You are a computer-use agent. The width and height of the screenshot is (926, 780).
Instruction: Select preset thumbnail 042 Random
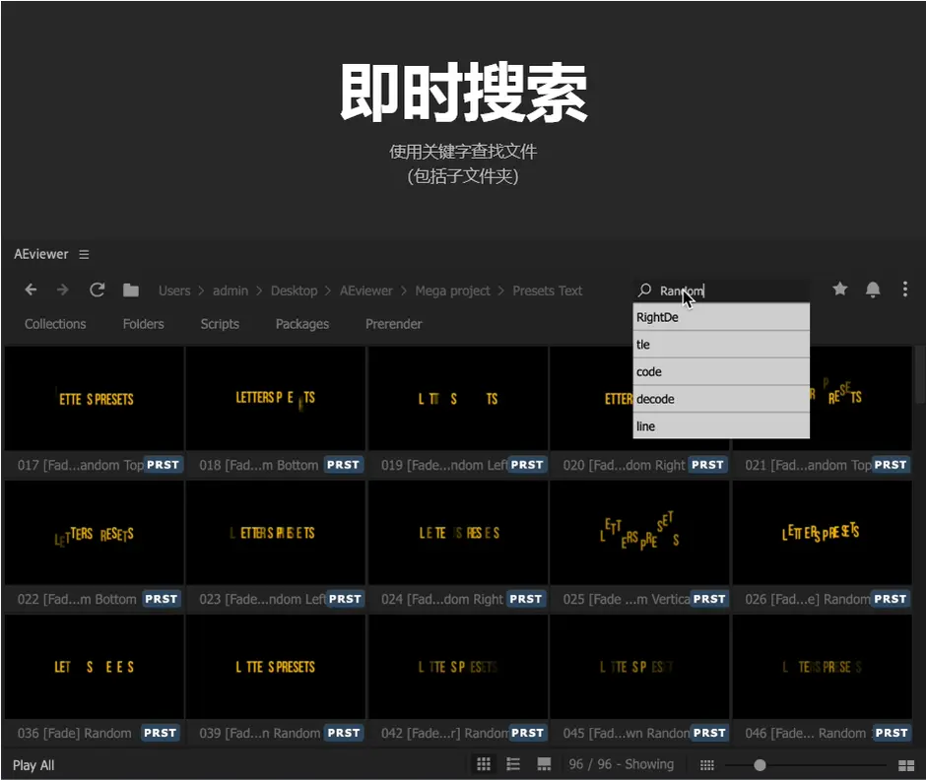coord(458,667)
